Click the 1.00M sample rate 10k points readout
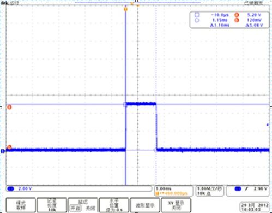The height and width of the screenshot is (213, 272). point(209,191)
